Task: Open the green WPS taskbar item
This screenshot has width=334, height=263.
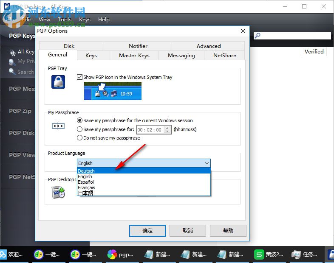Action: pyautogui.click(x=269, y=255)
